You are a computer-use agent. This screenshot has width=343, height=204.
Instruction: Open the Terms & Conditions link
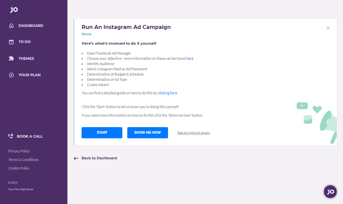tap(23, 160)
